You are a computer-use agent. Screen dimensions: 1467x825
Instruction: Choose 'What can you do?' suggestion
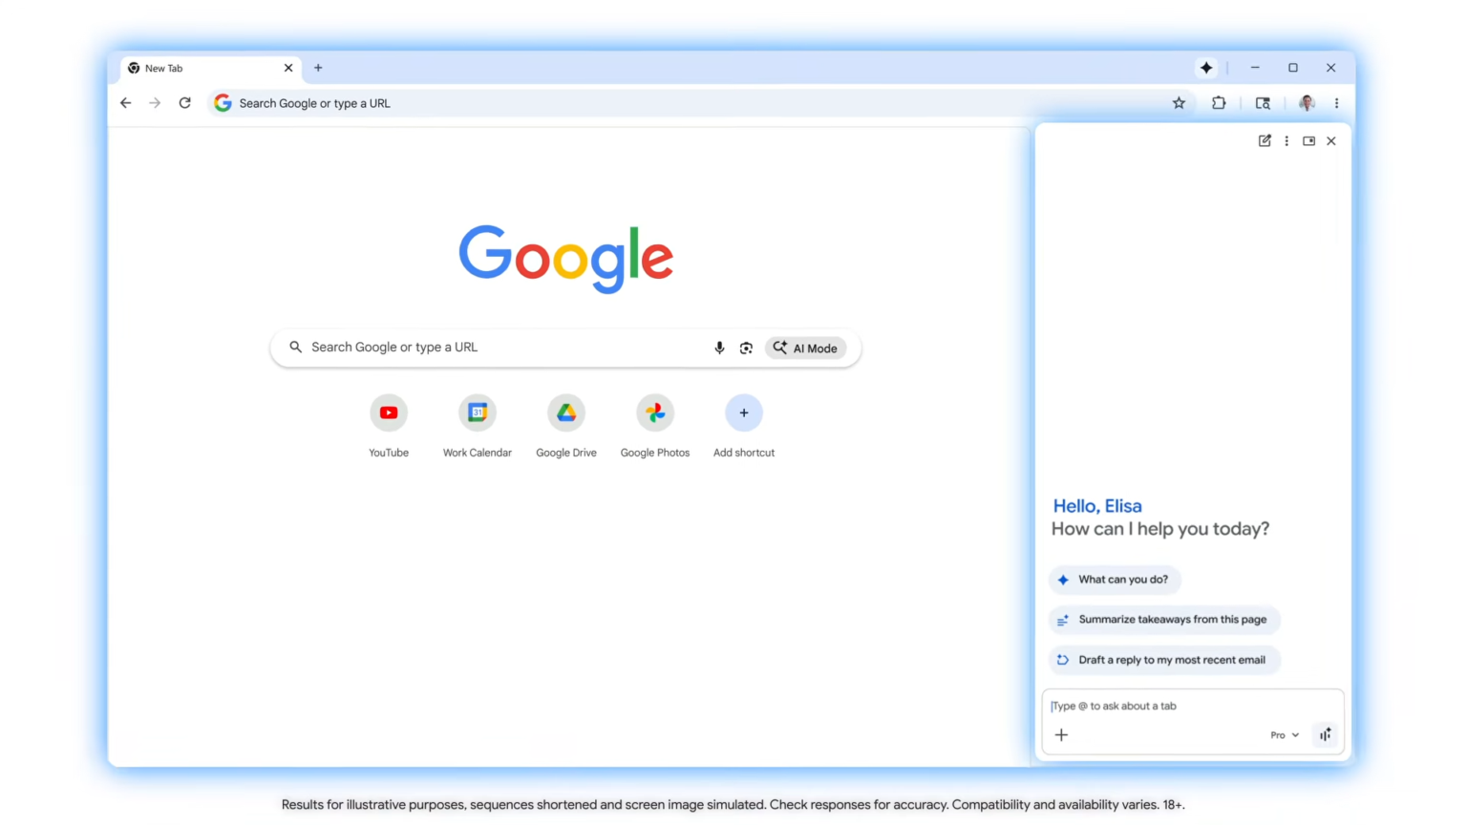click(x=1115, y=580)
